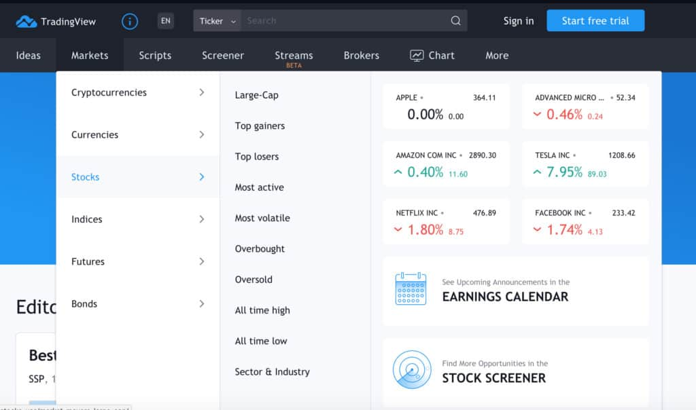Click the TradingView cloud logo

27,21
